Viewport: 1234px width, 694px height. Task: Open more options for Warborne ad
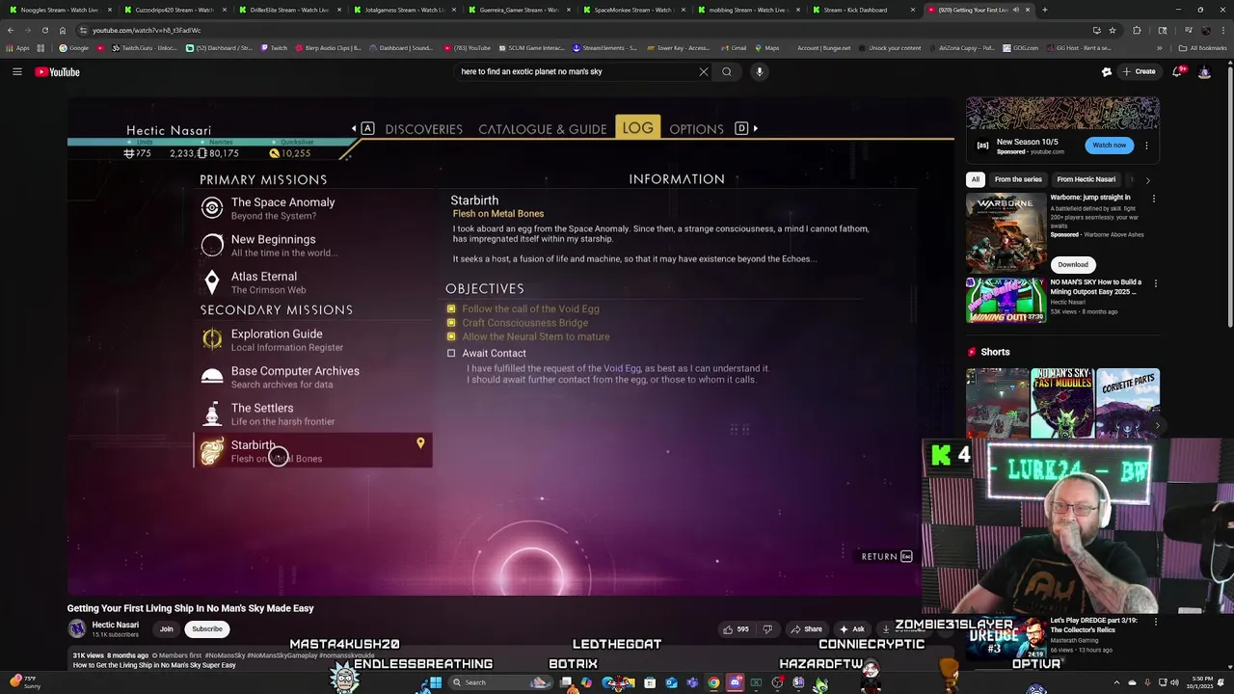(x=1154, y=200)
